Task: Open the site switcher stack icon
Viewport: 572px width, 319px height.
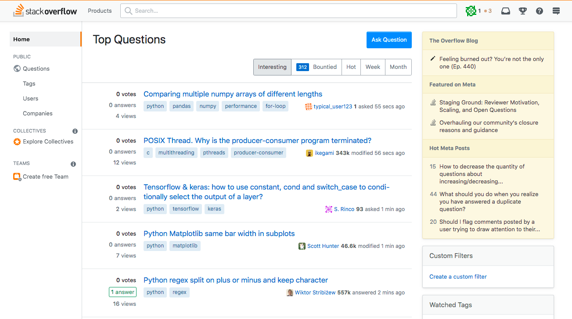Action: 556,11
